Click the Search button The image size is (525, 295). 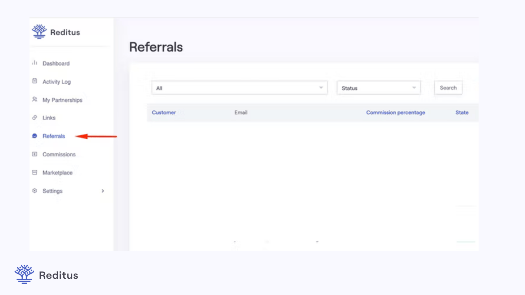tap(448, 88)
